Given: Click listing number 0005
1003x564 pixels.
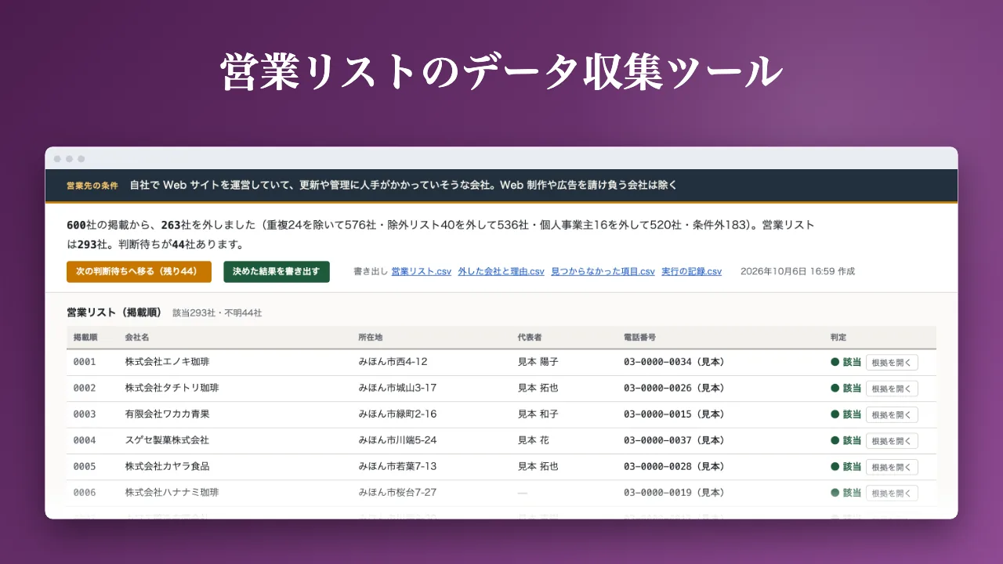Looking at the screenshot, I should tap(85, 466).
